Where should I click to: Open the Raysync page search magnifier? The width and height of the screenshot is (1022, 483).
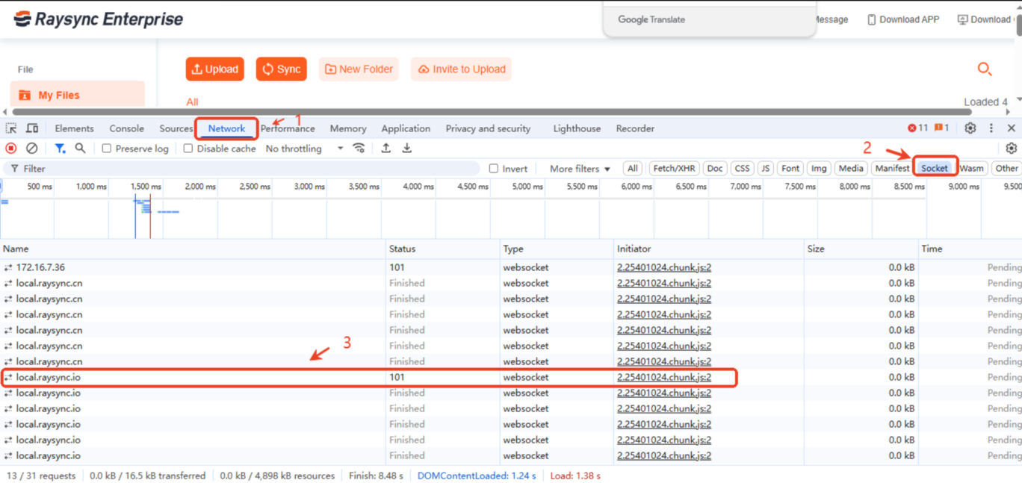(x=985, y=69)
